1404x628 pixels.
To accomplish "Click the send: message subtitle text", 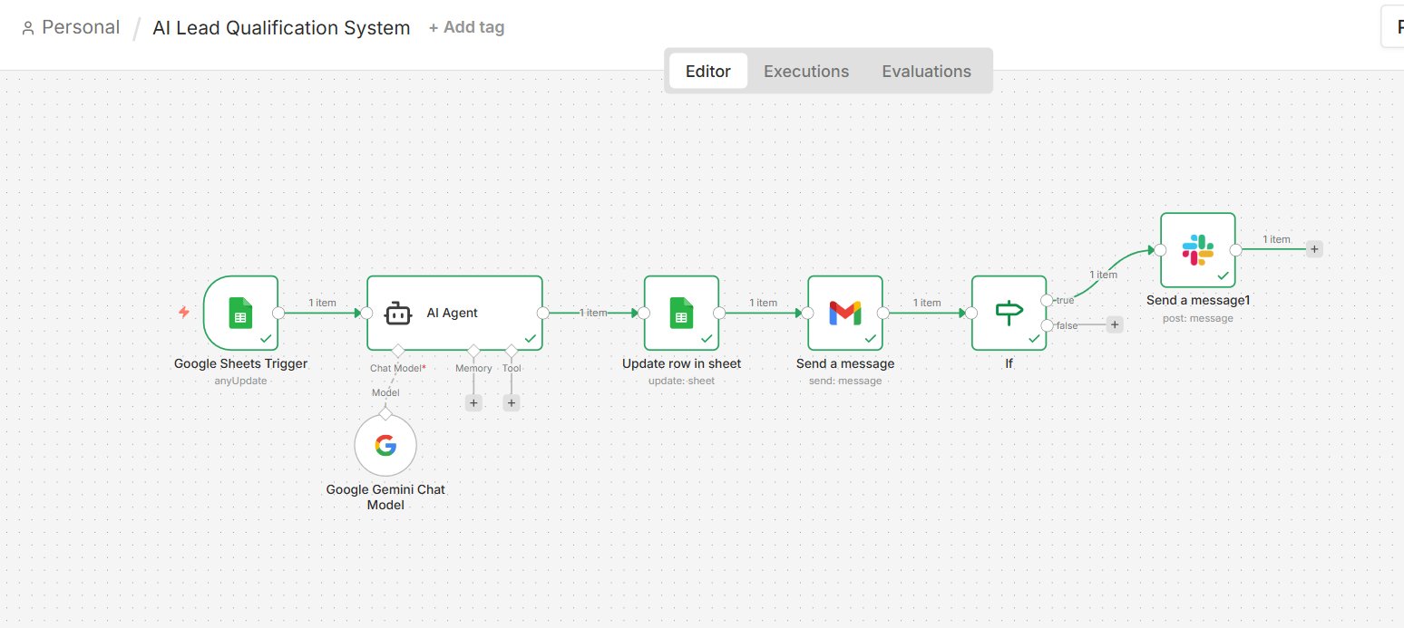I will (x=845, y=381).
